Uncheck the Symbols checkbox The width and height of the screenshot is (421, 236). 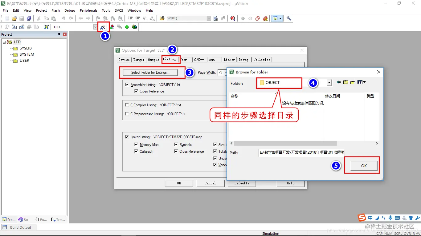point(176,144)
